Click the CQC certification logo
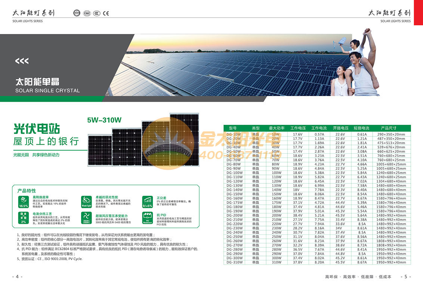 [87, 13]
